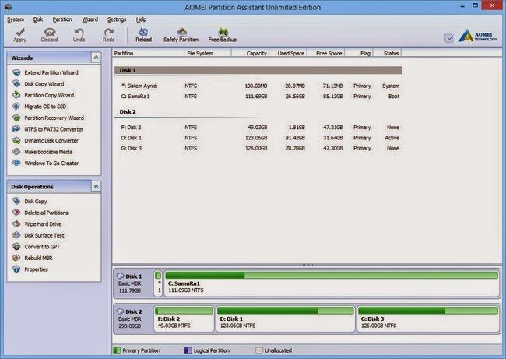
Task: Sort by the Used Space column header
Action: (x=288, y=53)
